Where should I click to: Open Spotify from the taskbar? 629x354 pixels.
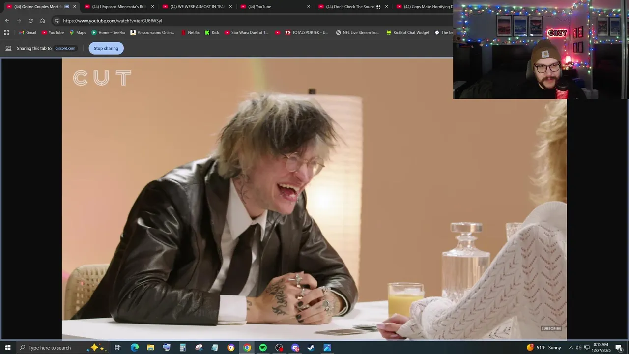click(x=263, y=348)
